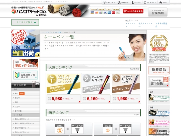
Task: Click the VISA card icon
Action: click(x=93, y=13)
